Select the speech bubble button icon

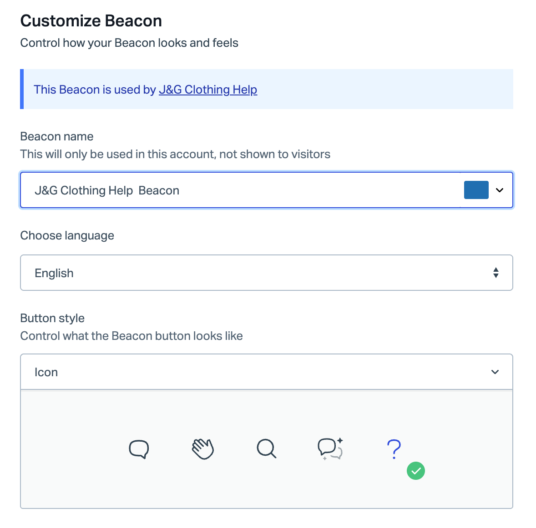coord(139,449)
